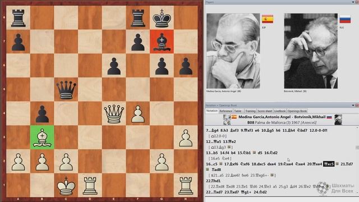Click the black pawn on e6
This screenshot has width=359, height=202.
click(x=114, y=66)
